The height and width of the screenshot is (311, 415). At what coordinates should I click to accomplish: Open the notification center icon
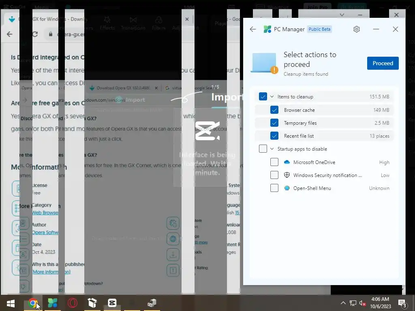[402, 303]
